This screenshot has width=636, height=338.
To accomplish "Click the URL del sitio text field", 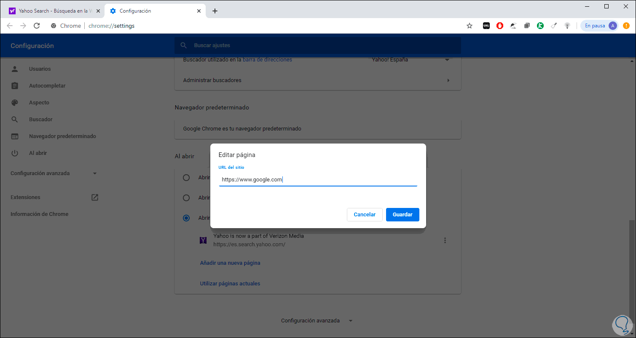I will click(x=318, y=180).
